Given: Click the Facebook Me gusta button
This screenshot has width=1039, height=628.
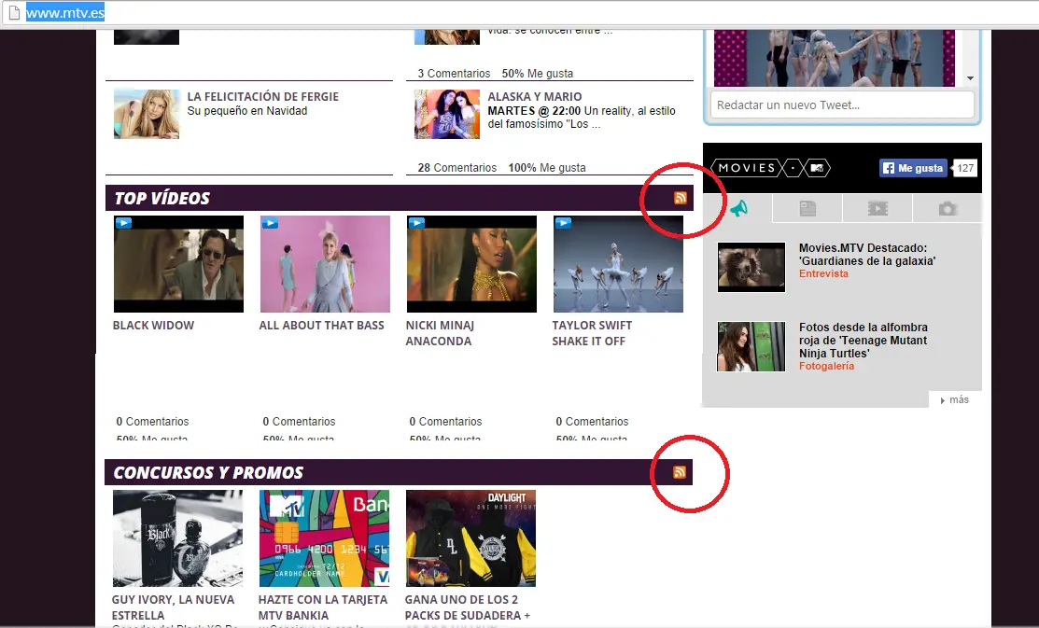Looking at the screenshot, I should 913,168.
